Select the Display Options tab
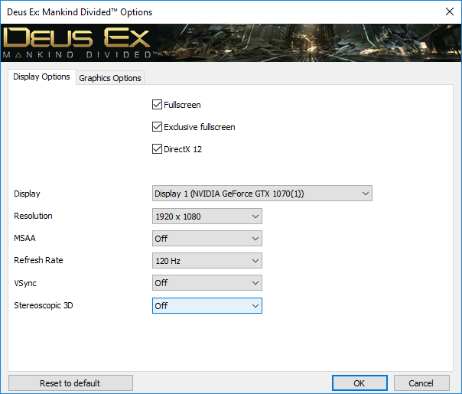Viewport: 462px width, 394px height. coord(41,77)
